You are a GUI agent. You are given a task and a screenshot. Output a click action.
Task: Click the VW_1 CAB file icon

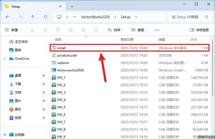pyautogui.click(x=54, y=77)
